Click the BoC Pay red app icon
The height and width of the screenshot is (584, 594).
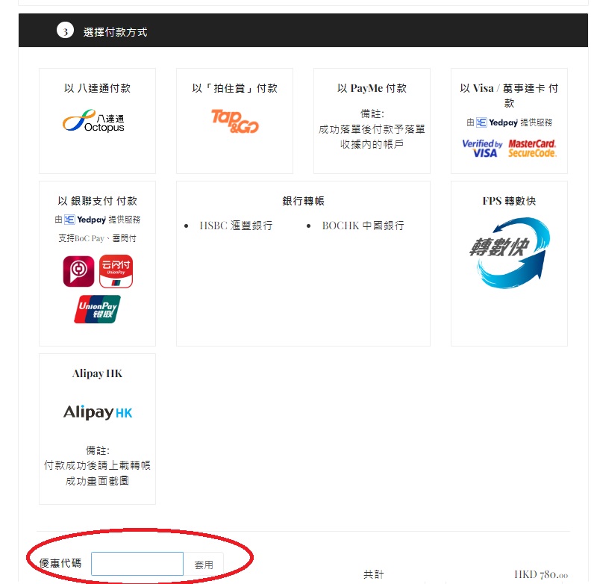point(78,271)
